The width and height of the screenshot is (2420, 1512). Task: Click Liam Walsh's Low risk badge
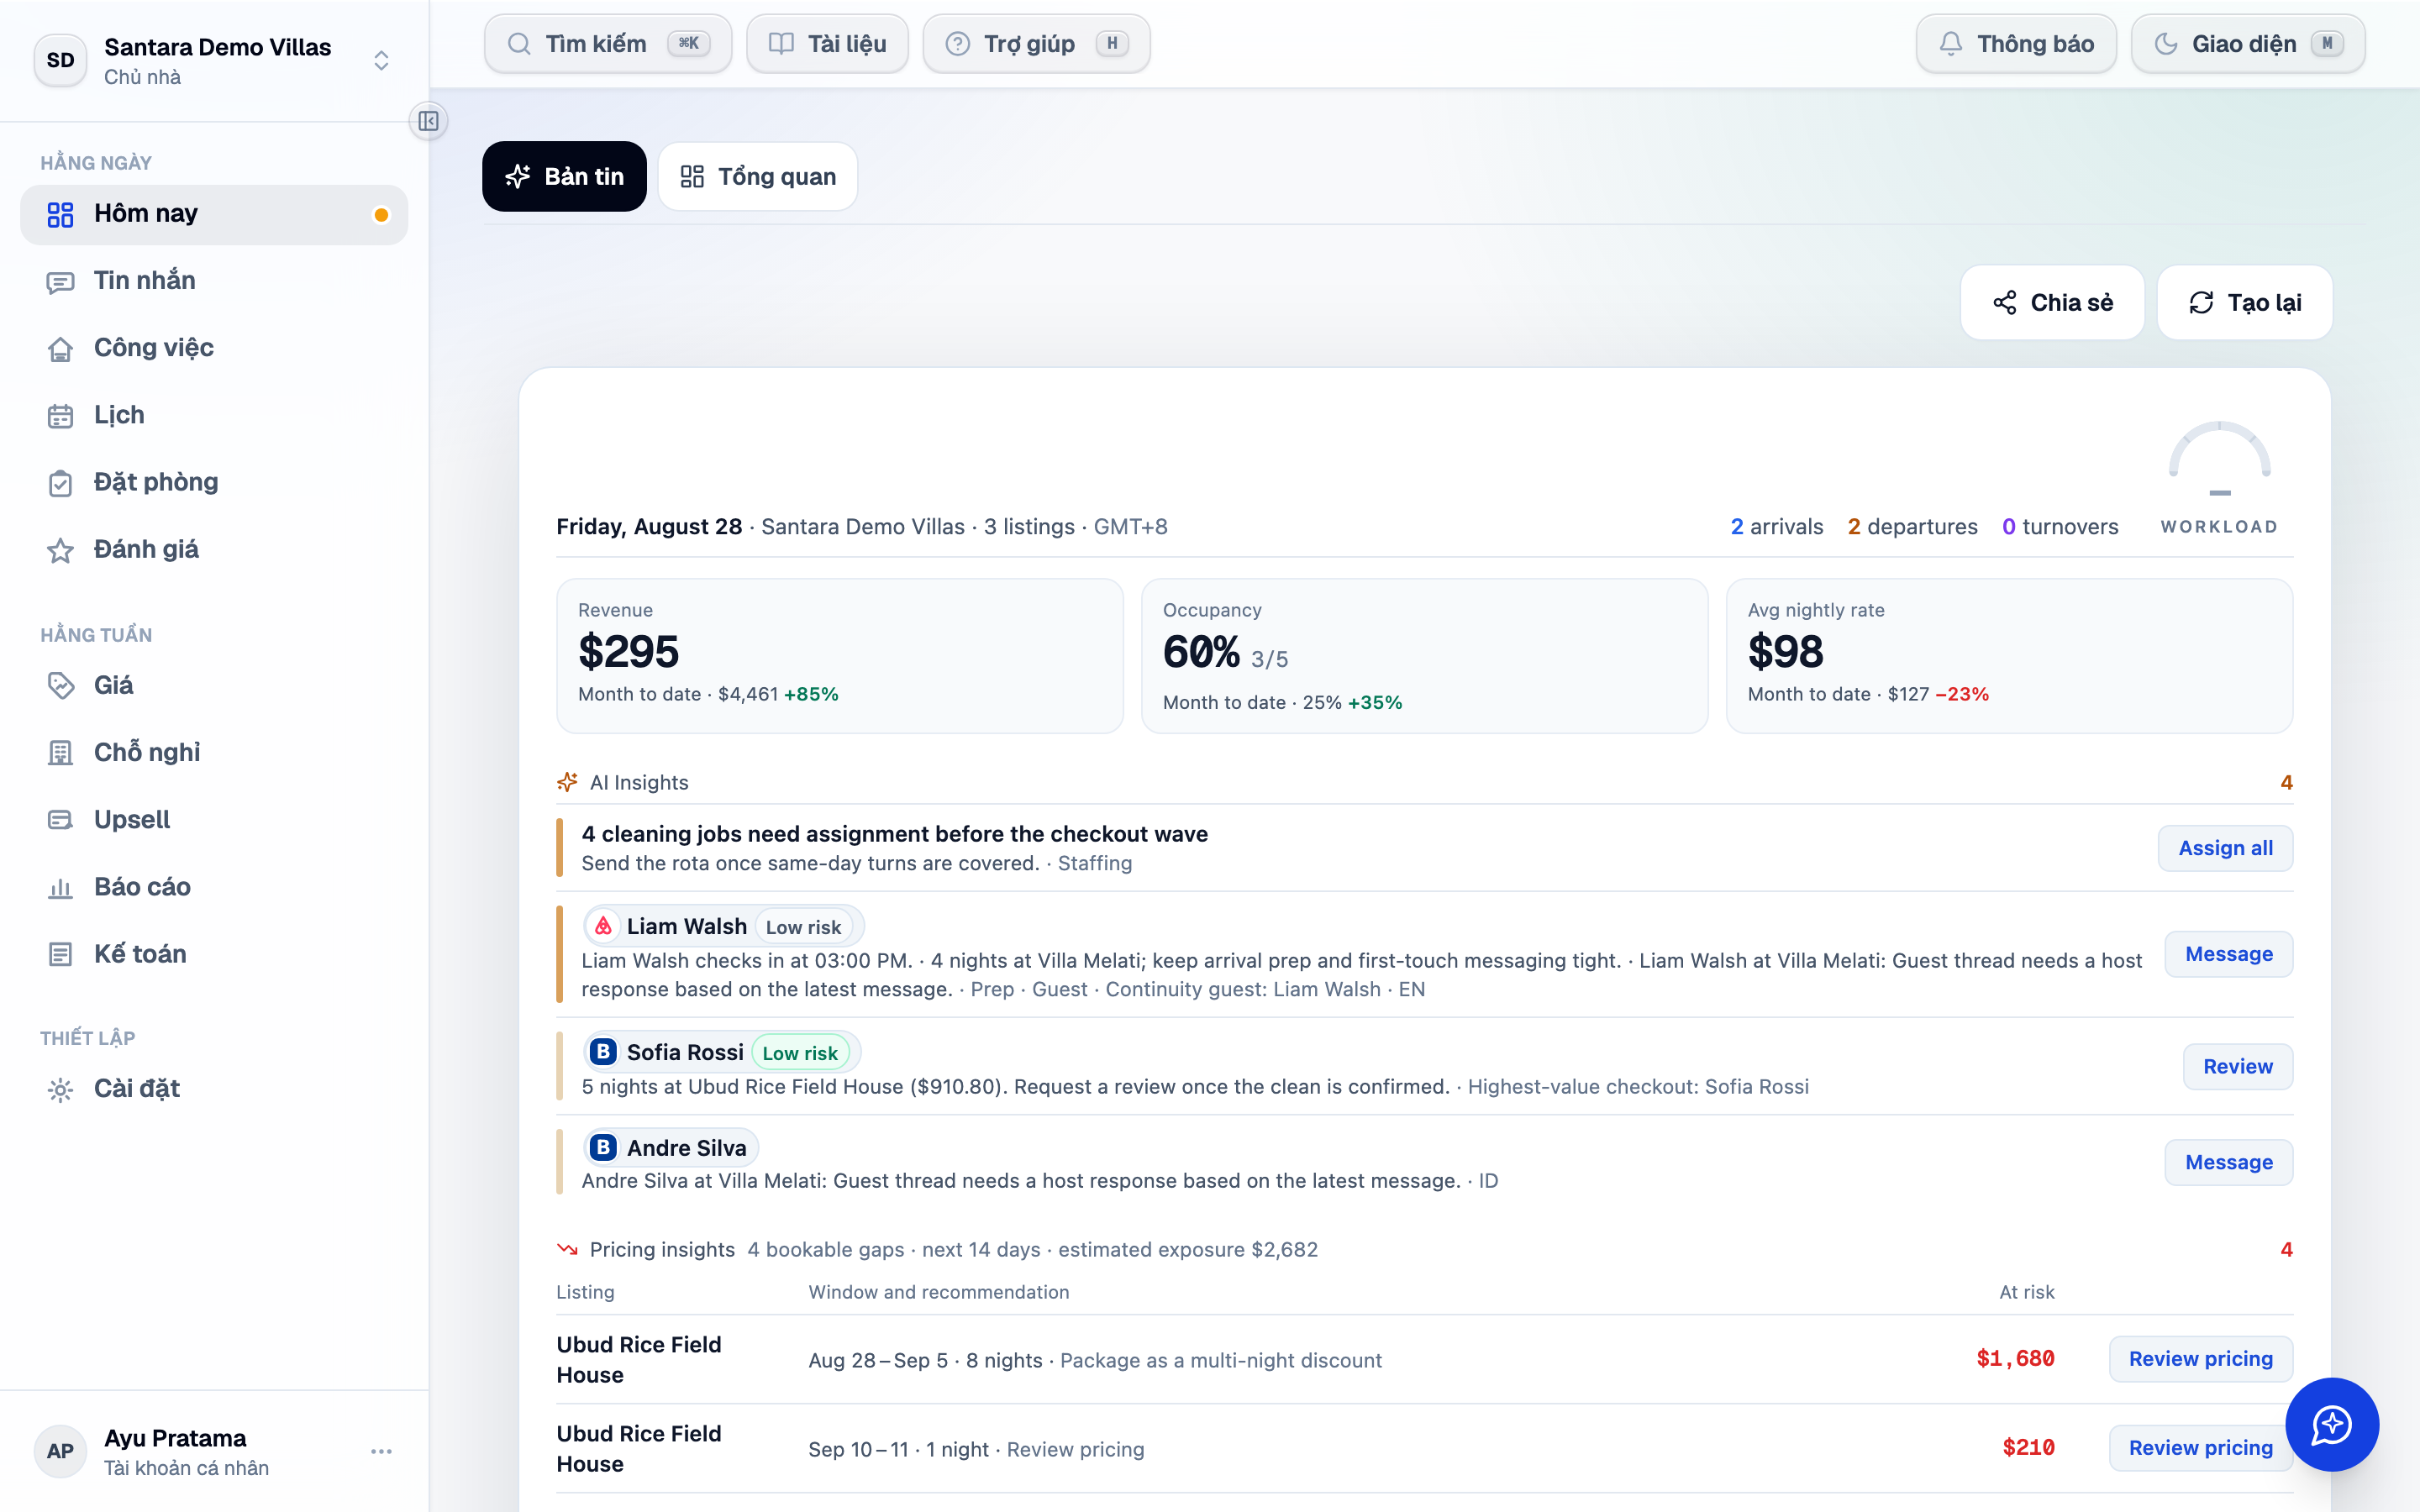tap(803, 927)
